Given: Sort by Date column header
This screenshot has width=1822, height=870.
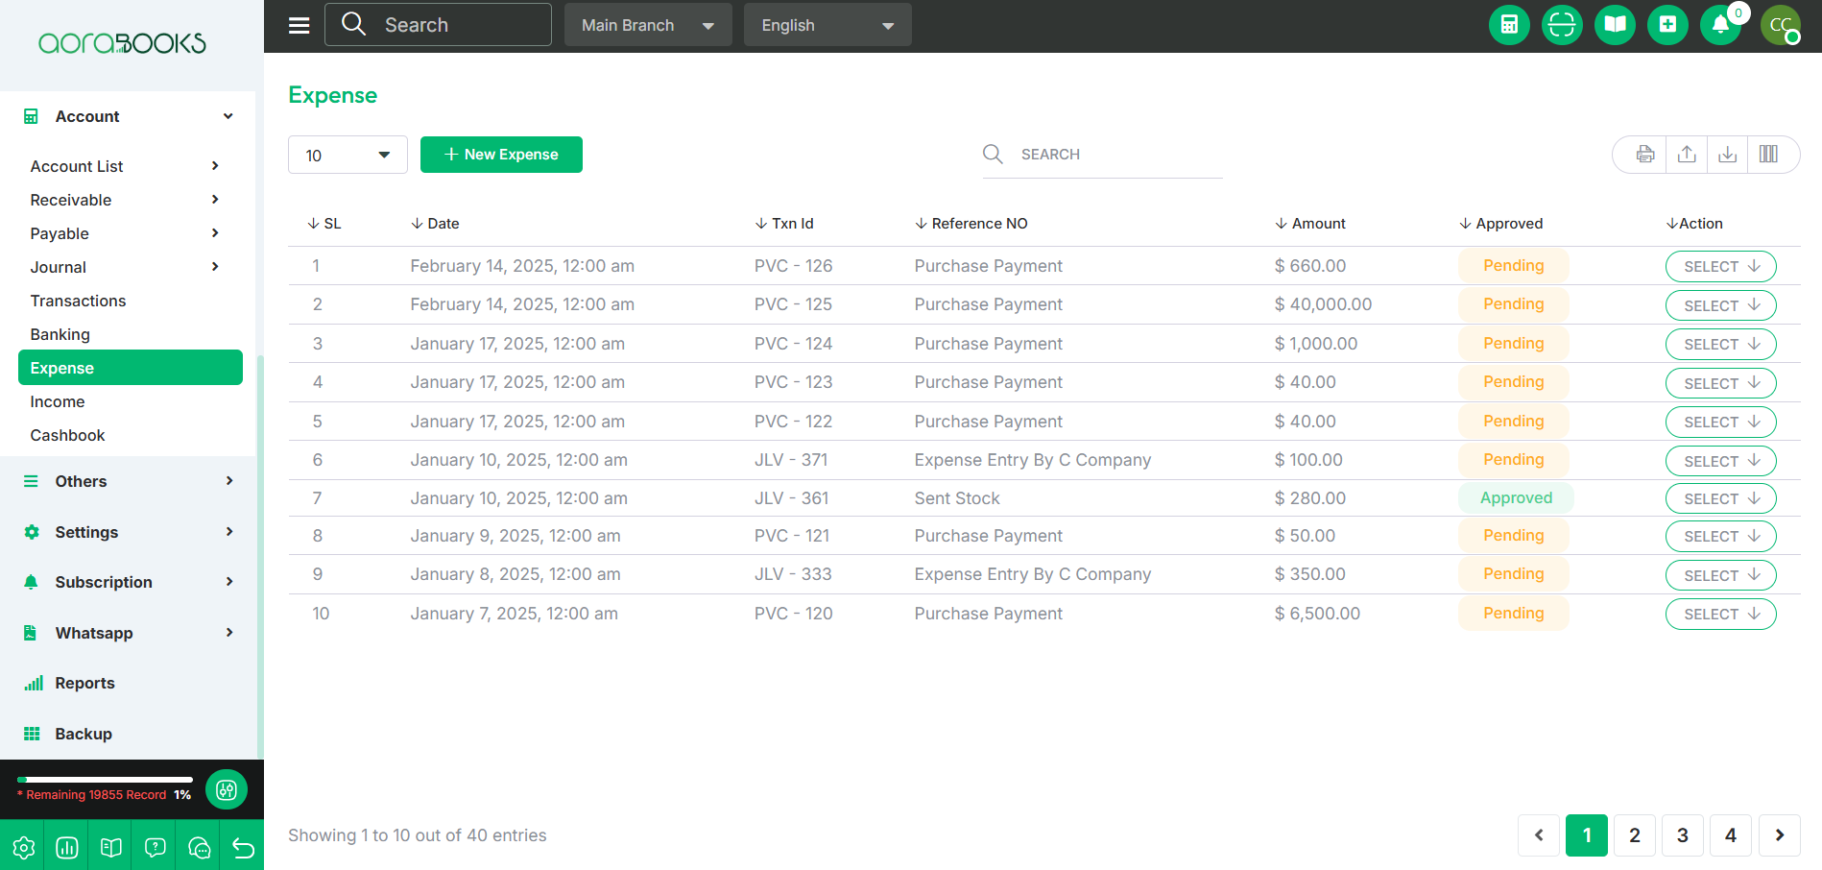Looking at the screenshot, I should (x=435, y=224).
